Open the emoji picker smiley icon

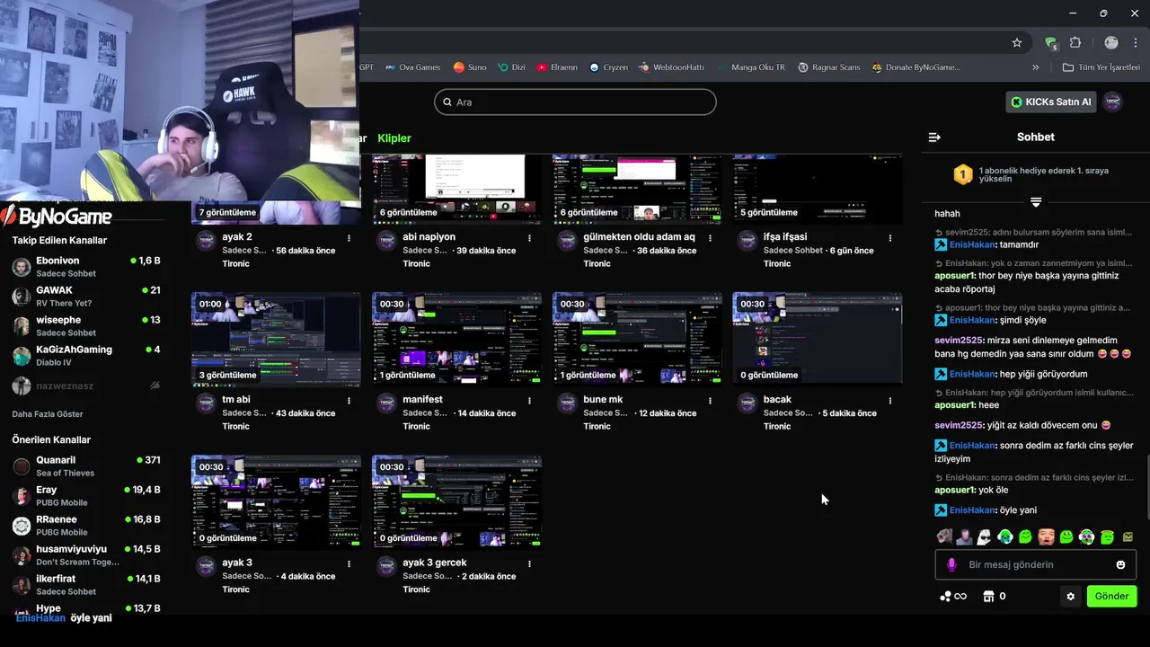(1120, 565)
